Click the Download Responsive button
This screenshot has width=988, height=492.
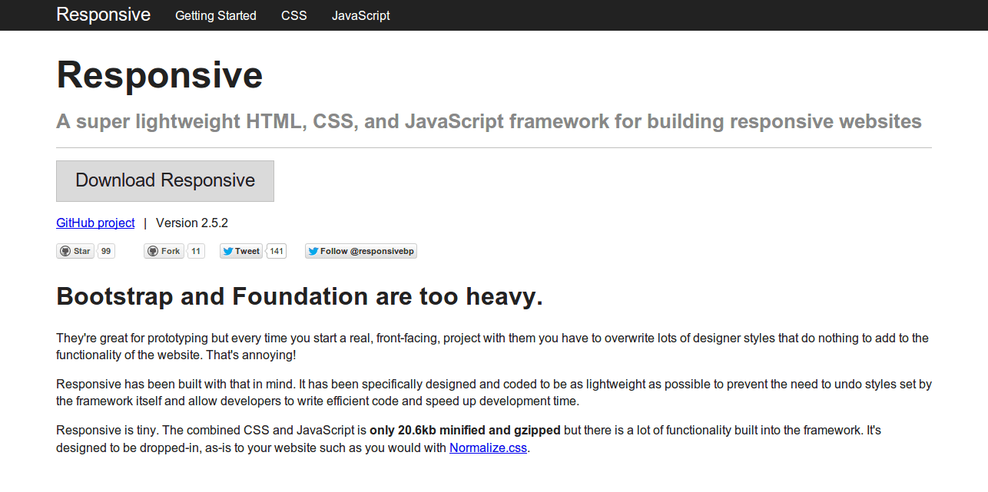pos(165,181)
